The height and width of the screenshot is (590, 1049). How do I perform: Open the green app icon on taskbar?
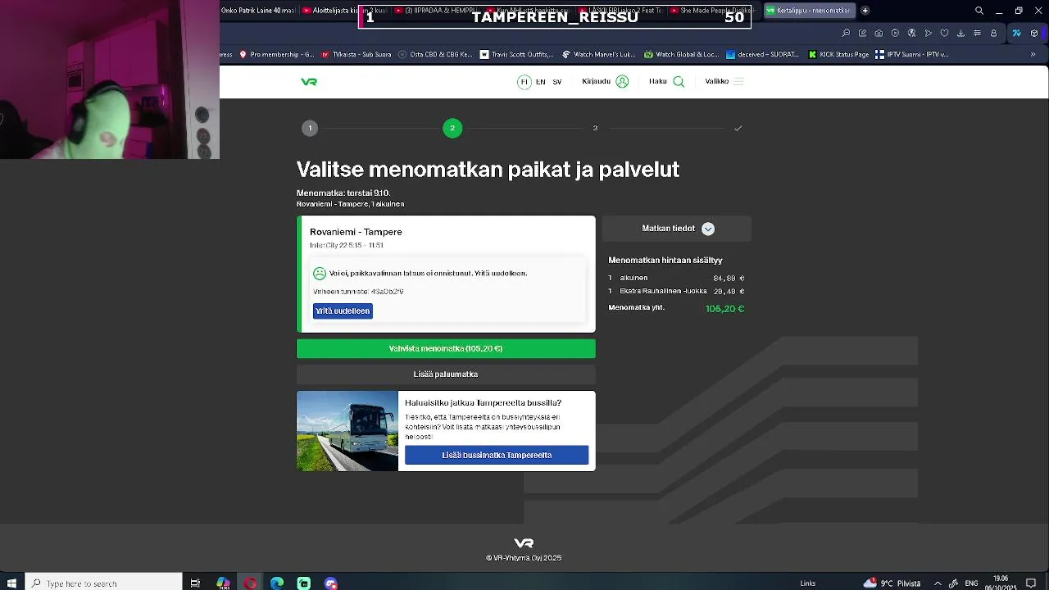[x=304, y=583]
